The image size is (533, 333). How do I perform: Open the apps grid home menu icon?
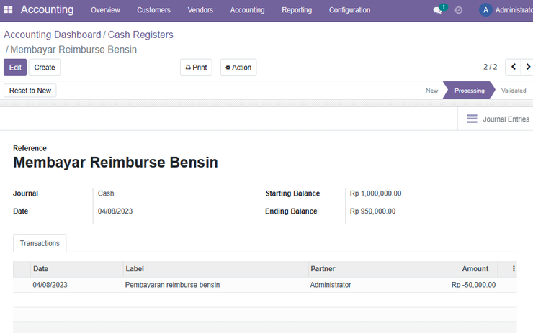point(8,10)
